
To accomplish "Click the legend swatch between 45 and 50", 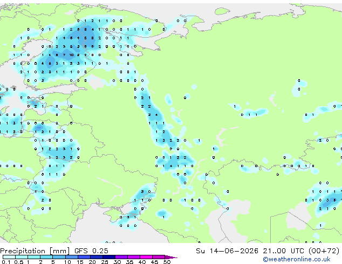I will tap(159, 257).
